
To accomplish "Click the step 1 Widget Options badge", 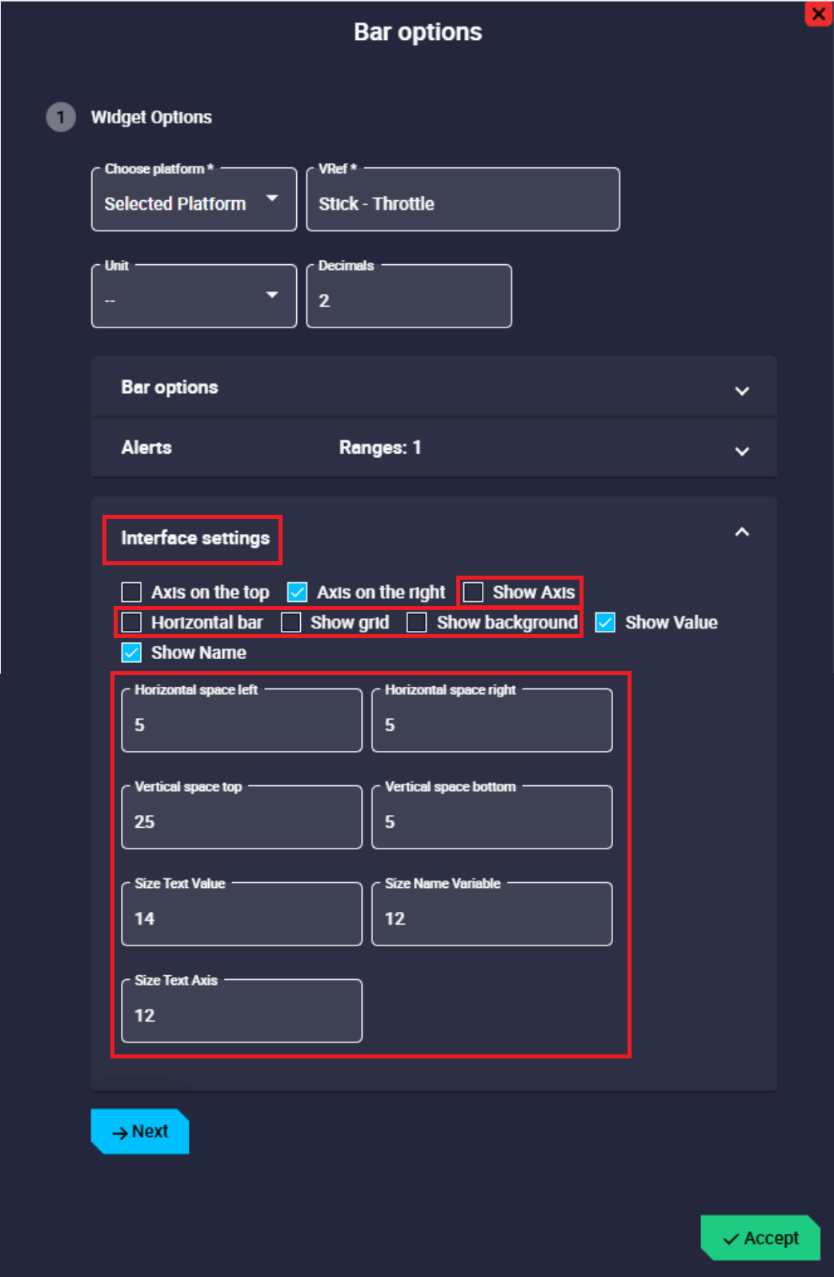I will pos(61,117).
